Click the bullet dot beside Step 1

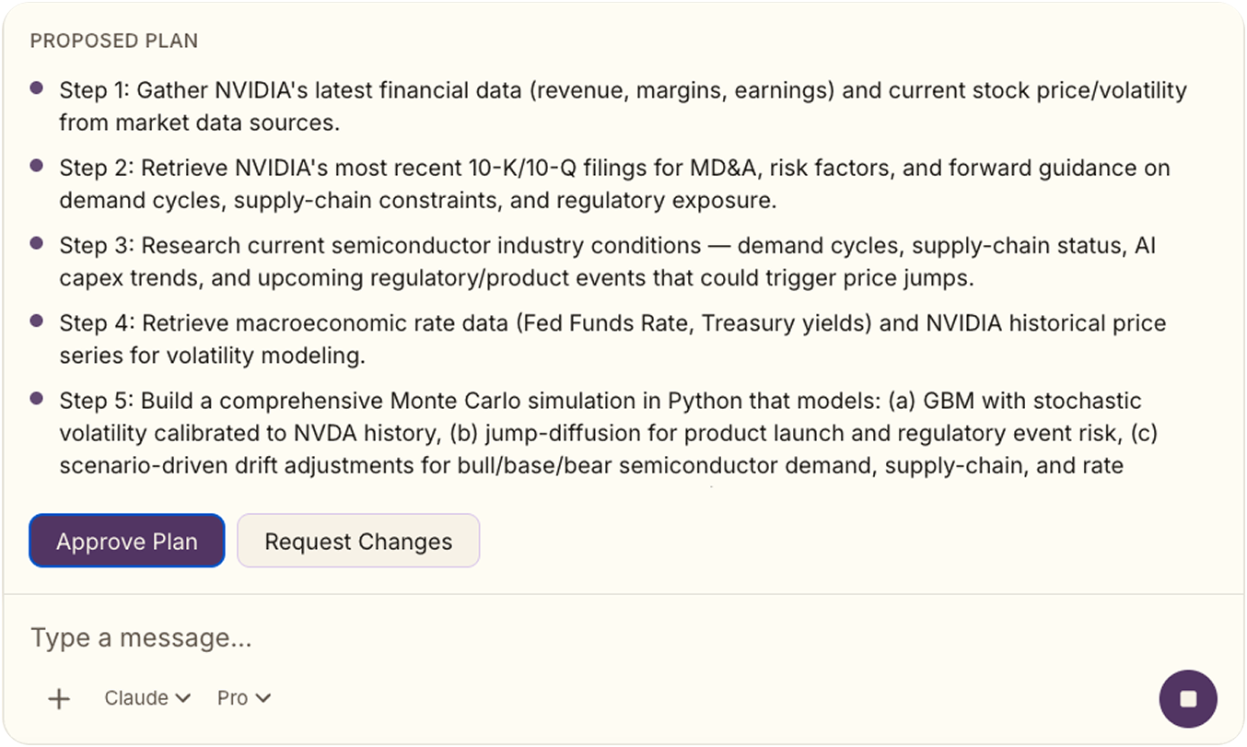pyautogui.click(x=37, y=88)
